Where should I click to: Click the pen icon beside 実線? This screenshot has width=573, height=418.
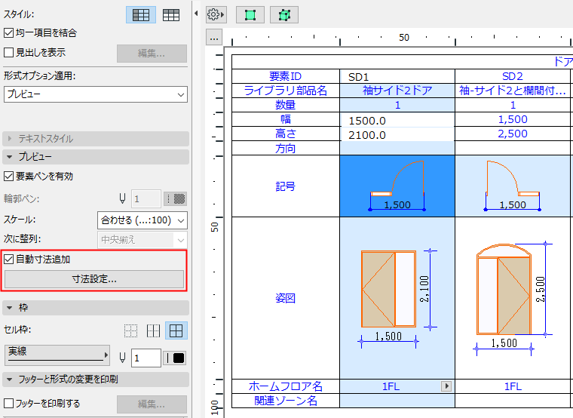[x=122, y=358]
